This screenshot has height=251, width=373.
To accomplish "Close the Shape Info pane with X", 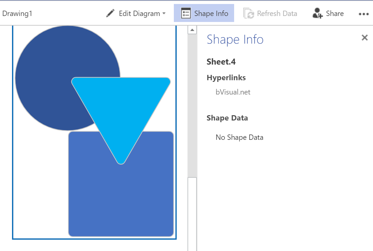I will pos(365,38).
